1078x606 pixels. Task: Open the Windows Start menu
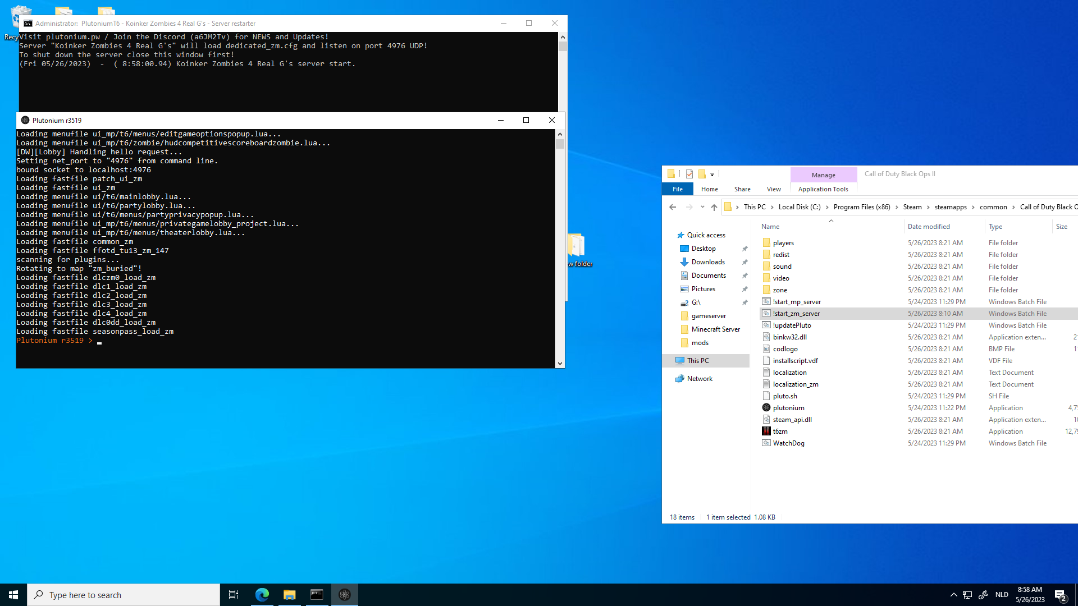(x=13, y=595)
